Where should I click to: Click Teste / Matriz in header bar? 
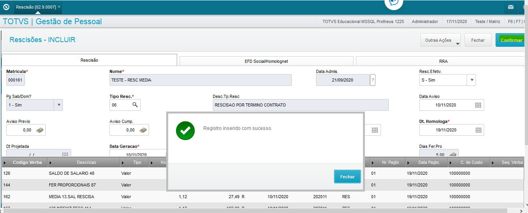pyautogui.click(x=487, y=21)
